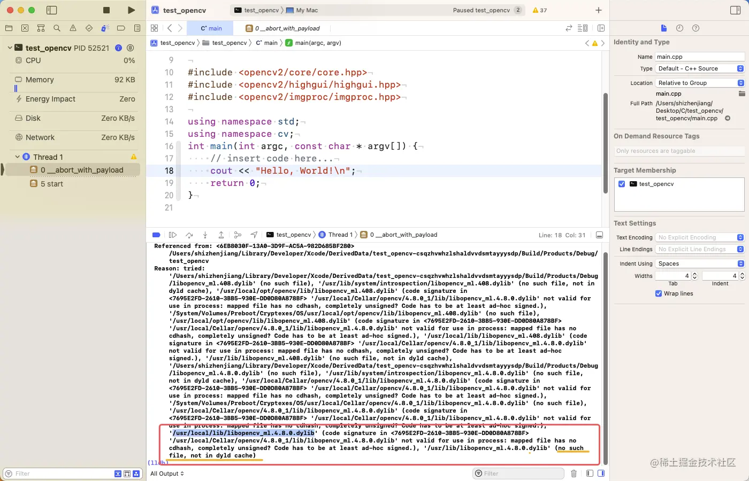749x481 pixels.
Task: Step out in debugger
Action: point(221,235)
